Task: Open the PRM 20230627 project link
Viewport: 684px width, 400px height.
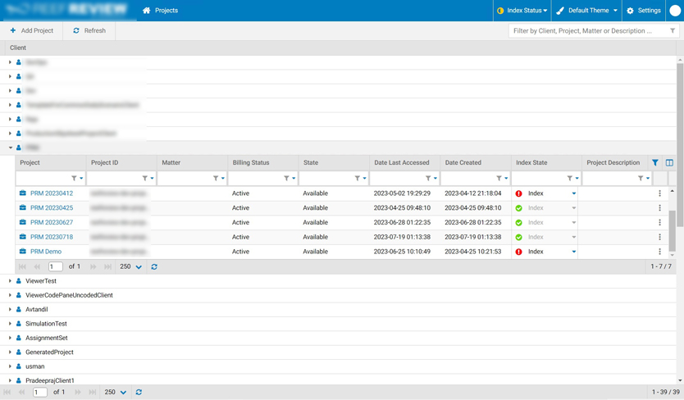Action: click(52, 223)
